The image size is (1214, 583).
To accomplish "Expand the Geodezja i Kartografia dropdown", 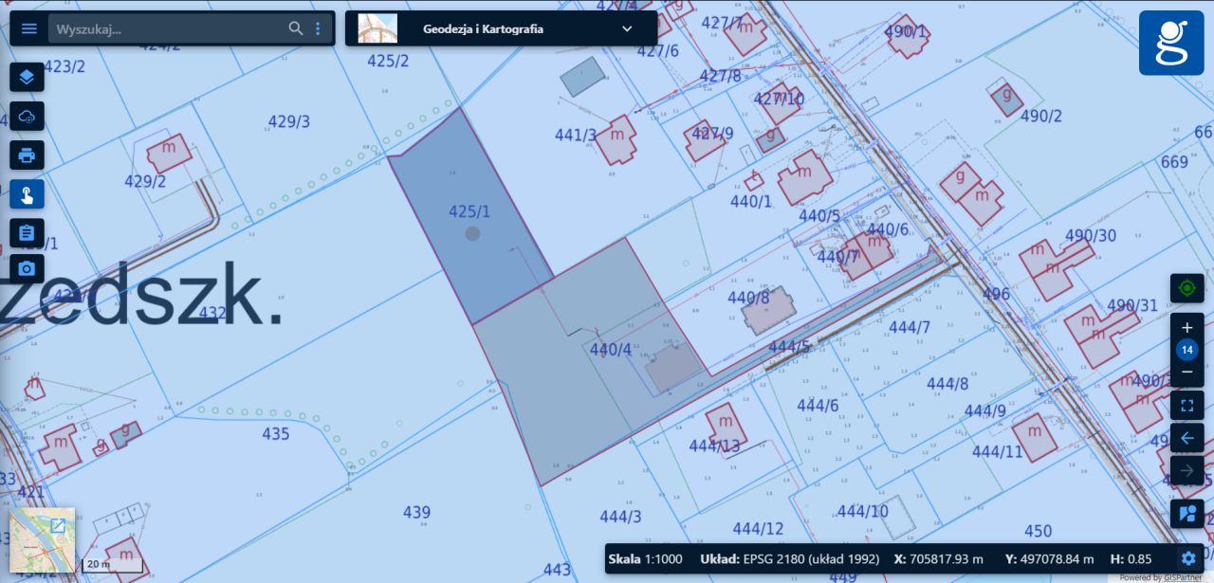I will 626,28.
